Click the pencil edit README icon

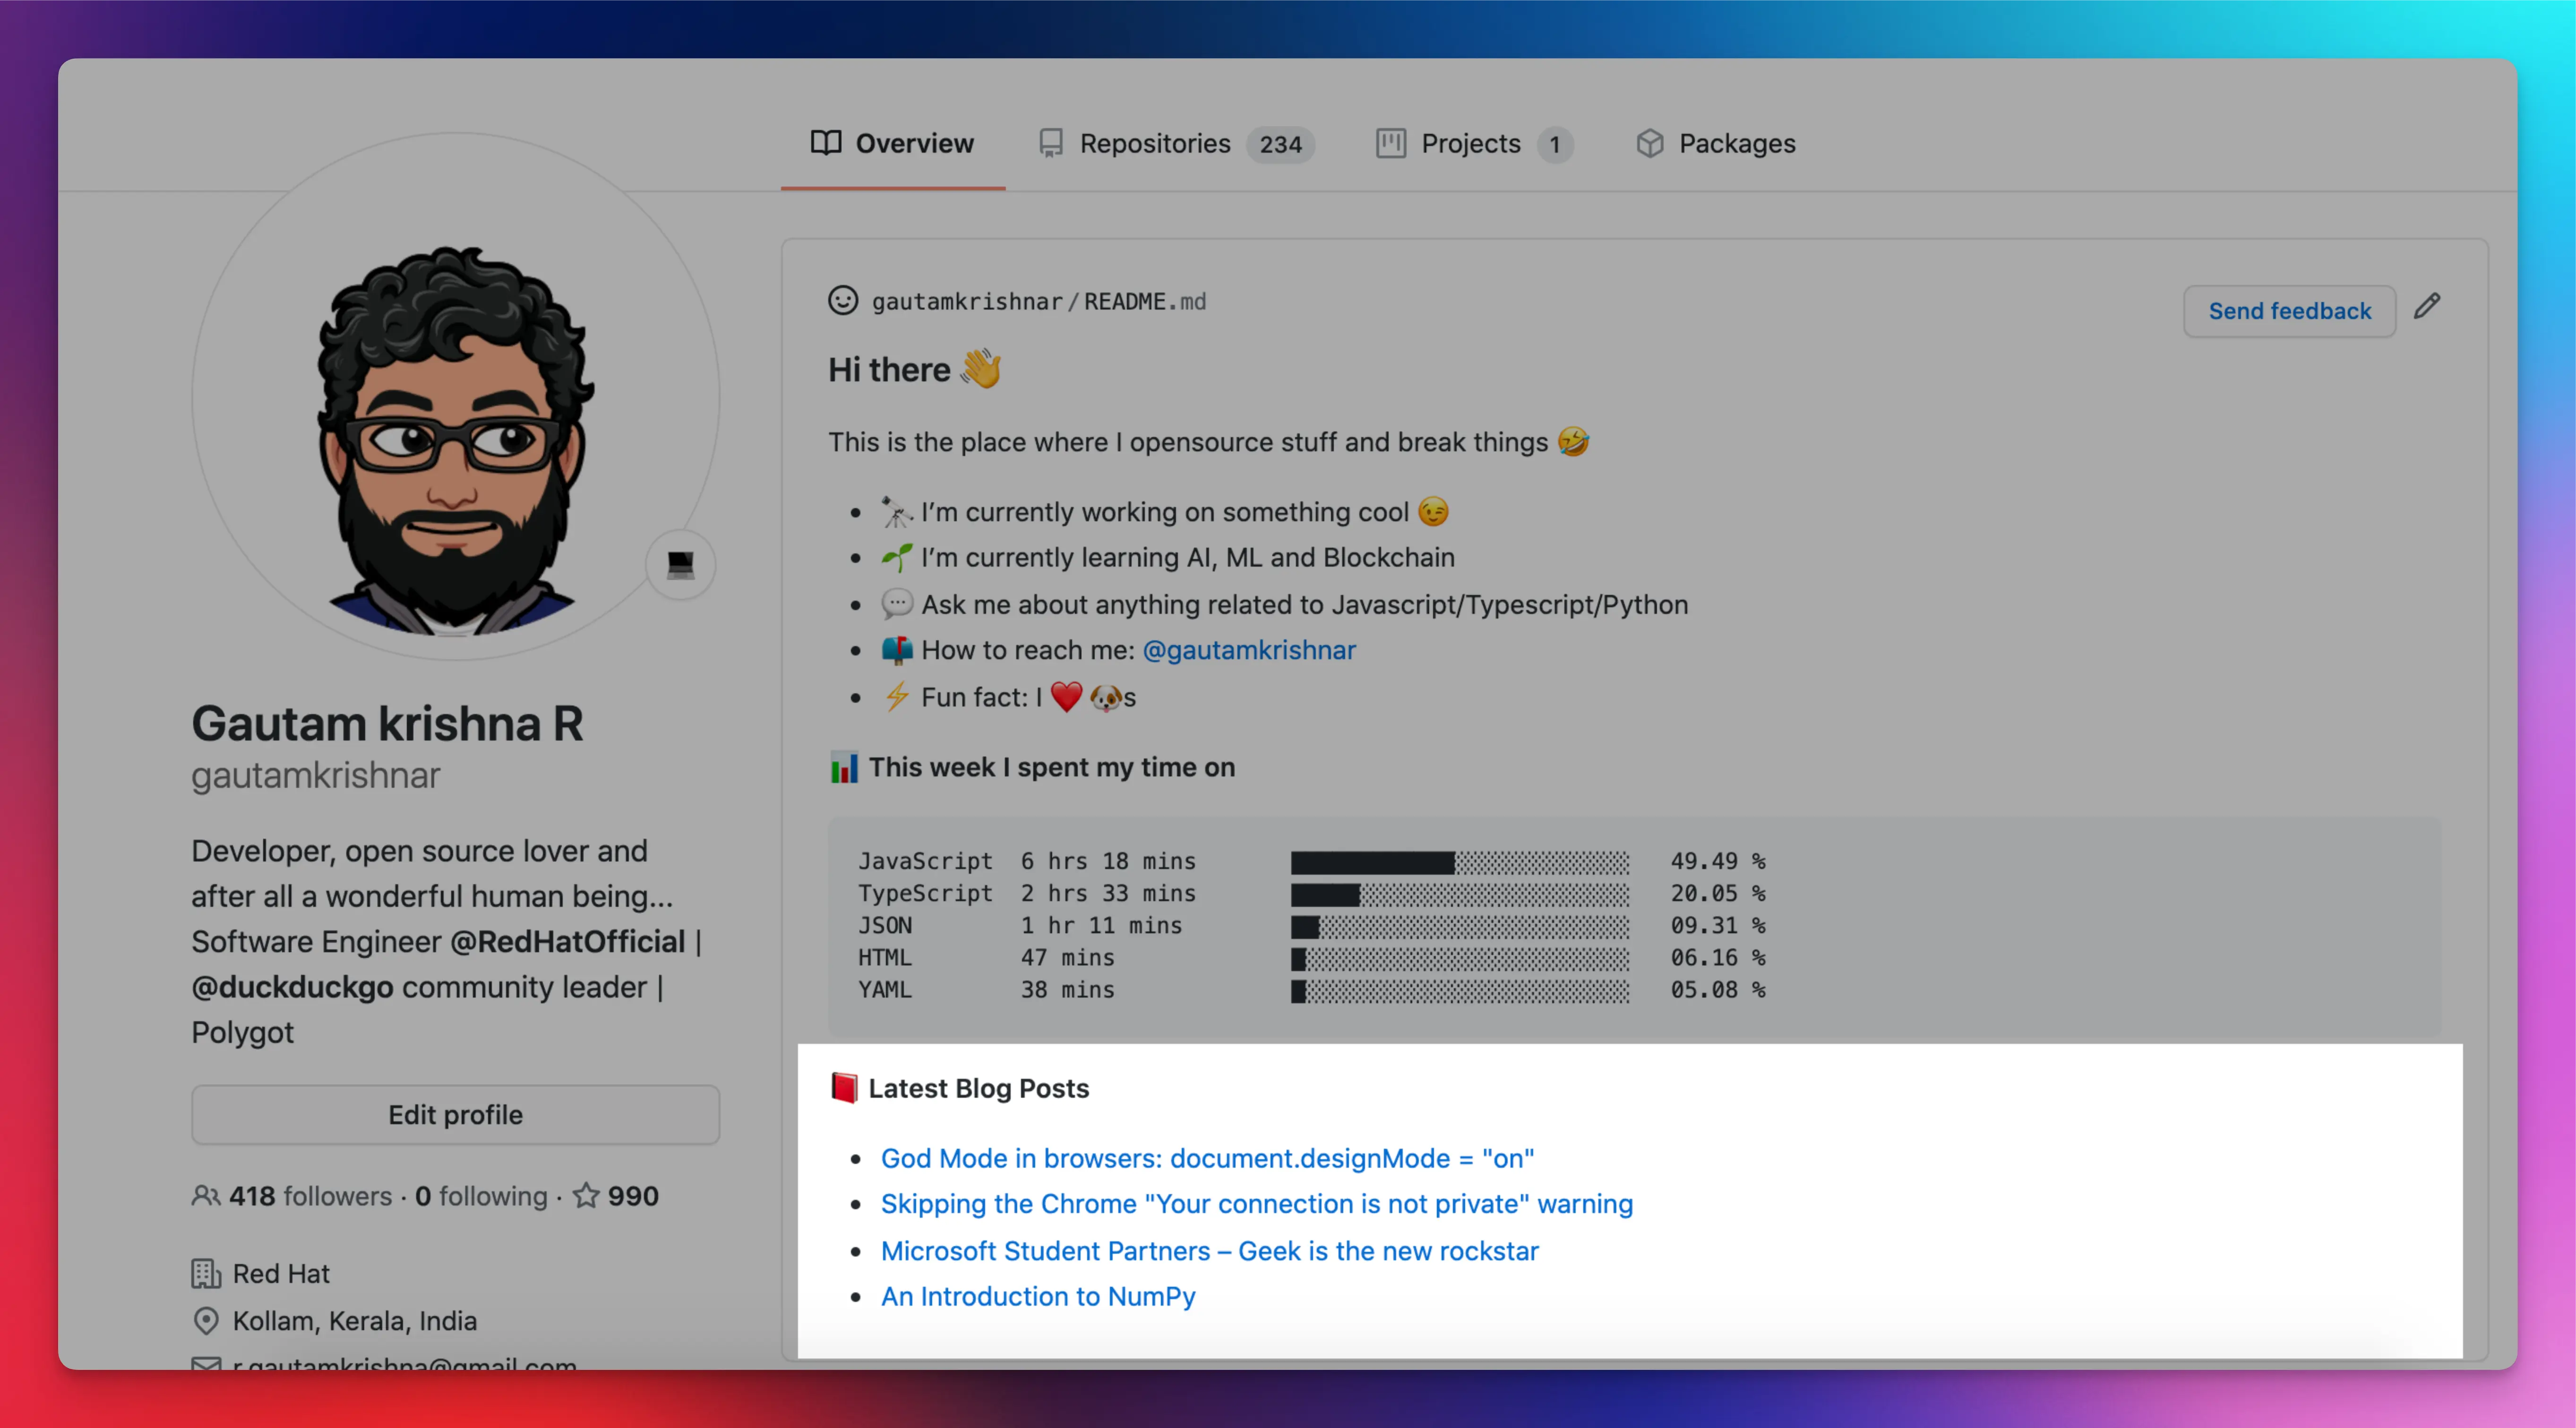click(x=2427, y=307)
